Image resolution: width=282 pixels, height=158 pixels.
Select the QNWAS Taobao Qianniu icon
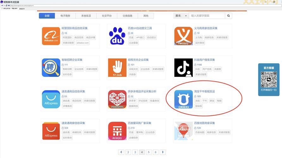coord(183,99)
